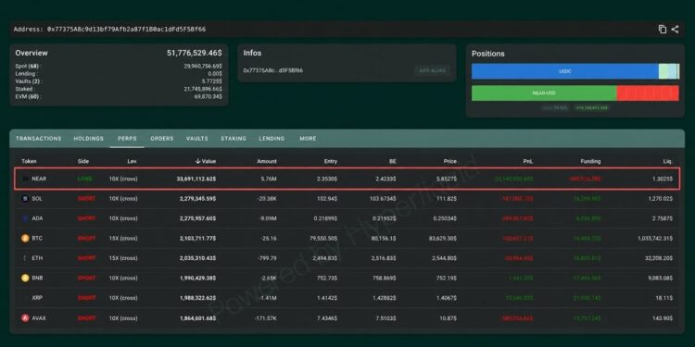Click the ETH token icon

pos(25,257)
